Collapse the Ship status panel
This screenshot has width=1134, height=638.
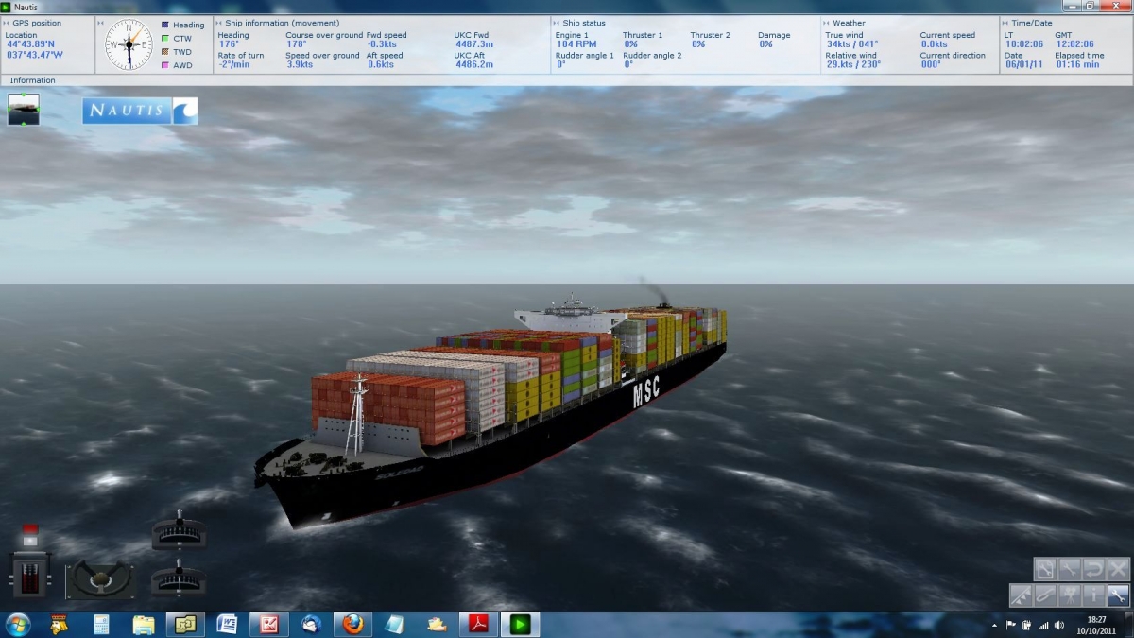coord(557,23)
